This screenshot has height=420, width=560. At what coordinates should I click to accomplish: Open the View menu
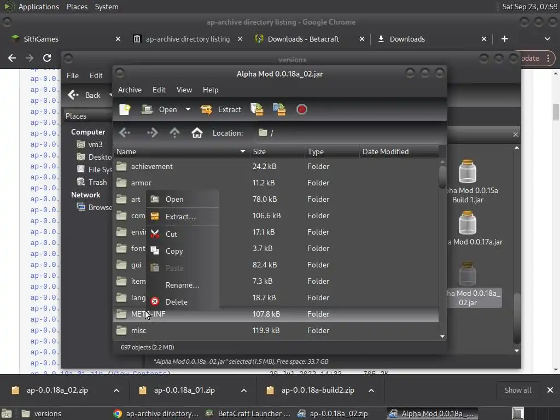click(x=184, y=90)
